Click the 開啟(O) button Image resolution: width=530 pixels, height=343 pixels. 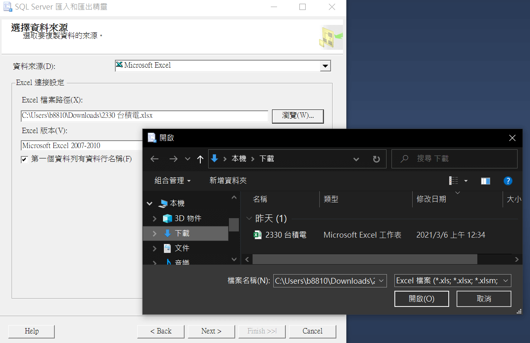[421, 299]
